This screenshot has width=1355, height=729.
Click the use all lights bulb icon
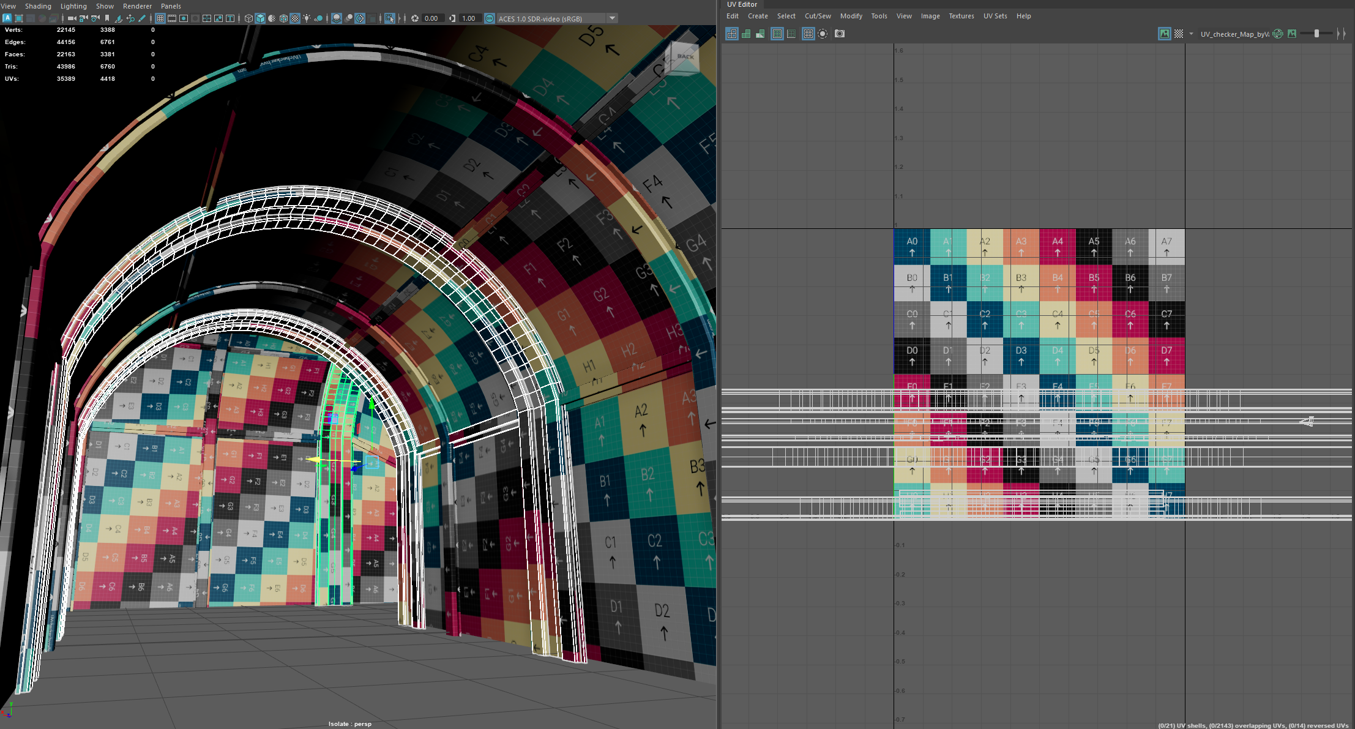point(307,18)
